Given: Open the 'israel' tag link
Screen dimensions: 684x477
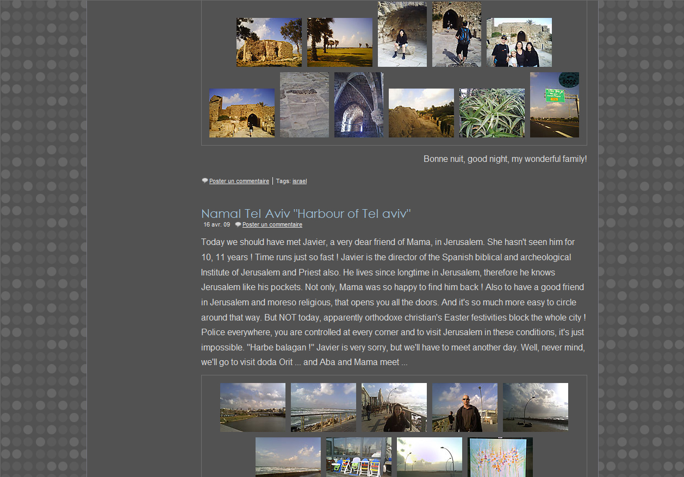Looking at the screenshot, I should point(300,181).
